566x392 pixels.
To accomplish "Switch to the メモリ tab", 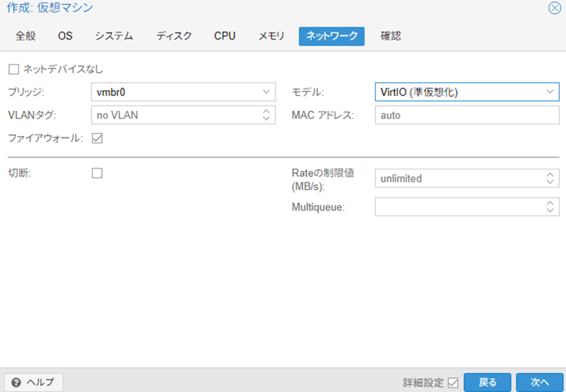I will 272,36.
